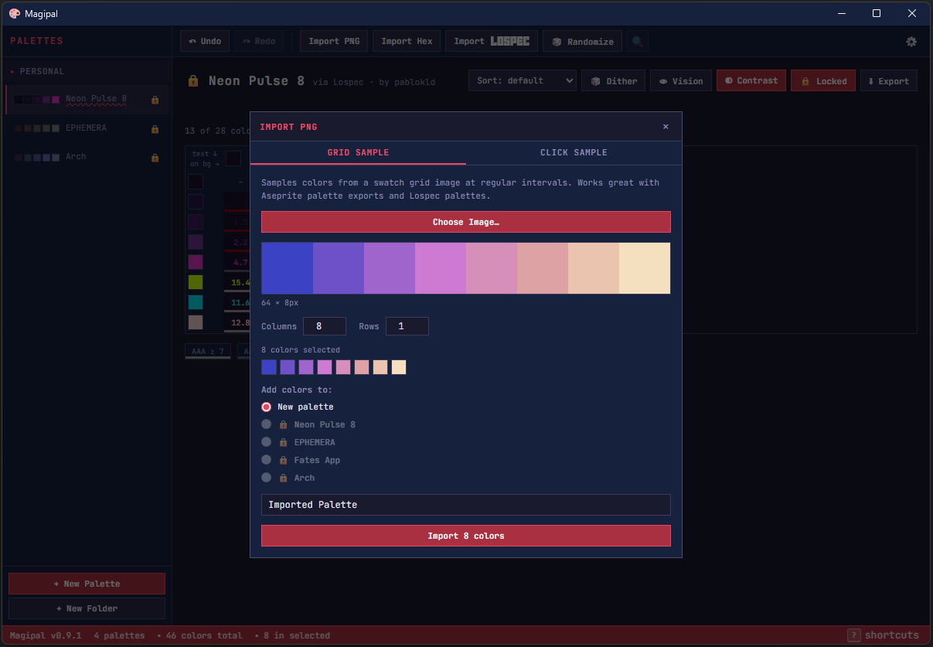Click the lock icon on Arch sidebar row

155,158
